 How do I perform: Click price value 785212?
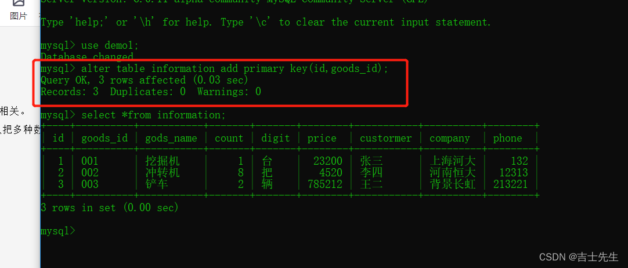click(x=325, y=184)
